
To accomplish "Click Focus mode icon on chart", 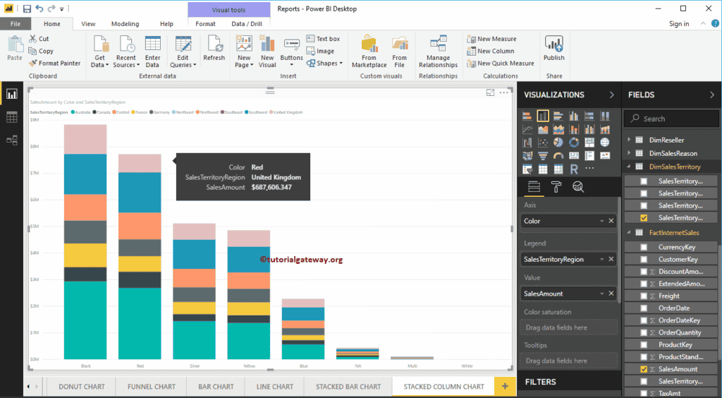I will pyautogui.click(x=490, y=92).
